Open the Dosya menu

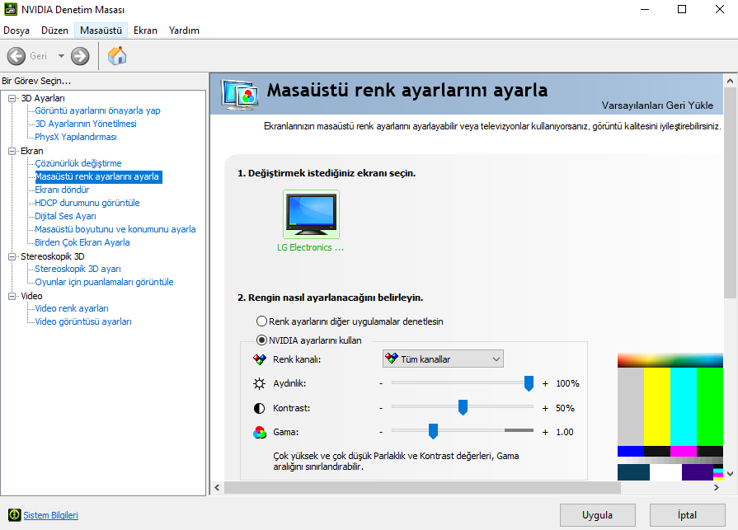[16, 30]
